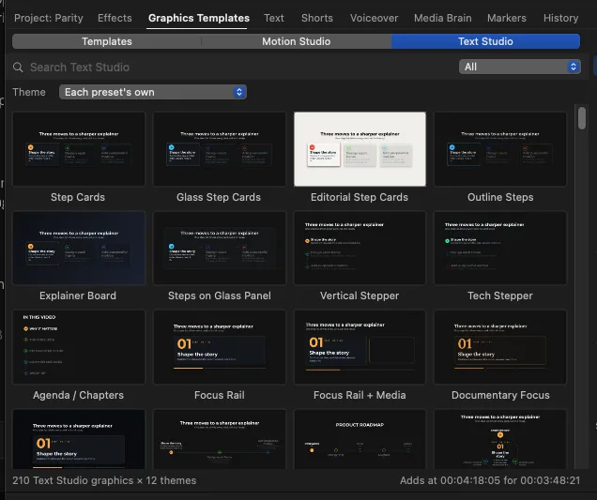Click the vertical scrollbar thumb
Viewport: 597px width, 500px height.
pyautogui.click(x=581, y=118)
